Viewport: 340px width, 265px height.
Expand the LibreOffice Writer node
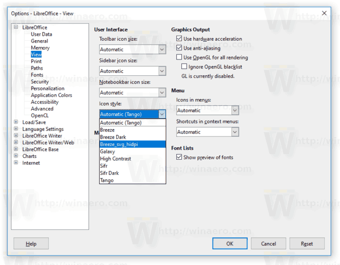16,135
